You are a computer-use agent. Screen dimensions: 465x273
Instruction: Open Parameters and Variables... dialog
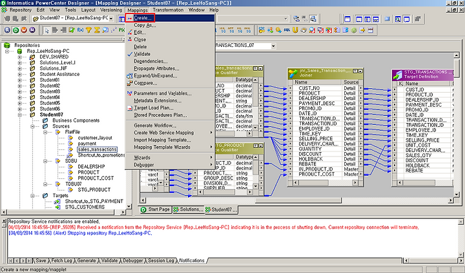(170, 93)
